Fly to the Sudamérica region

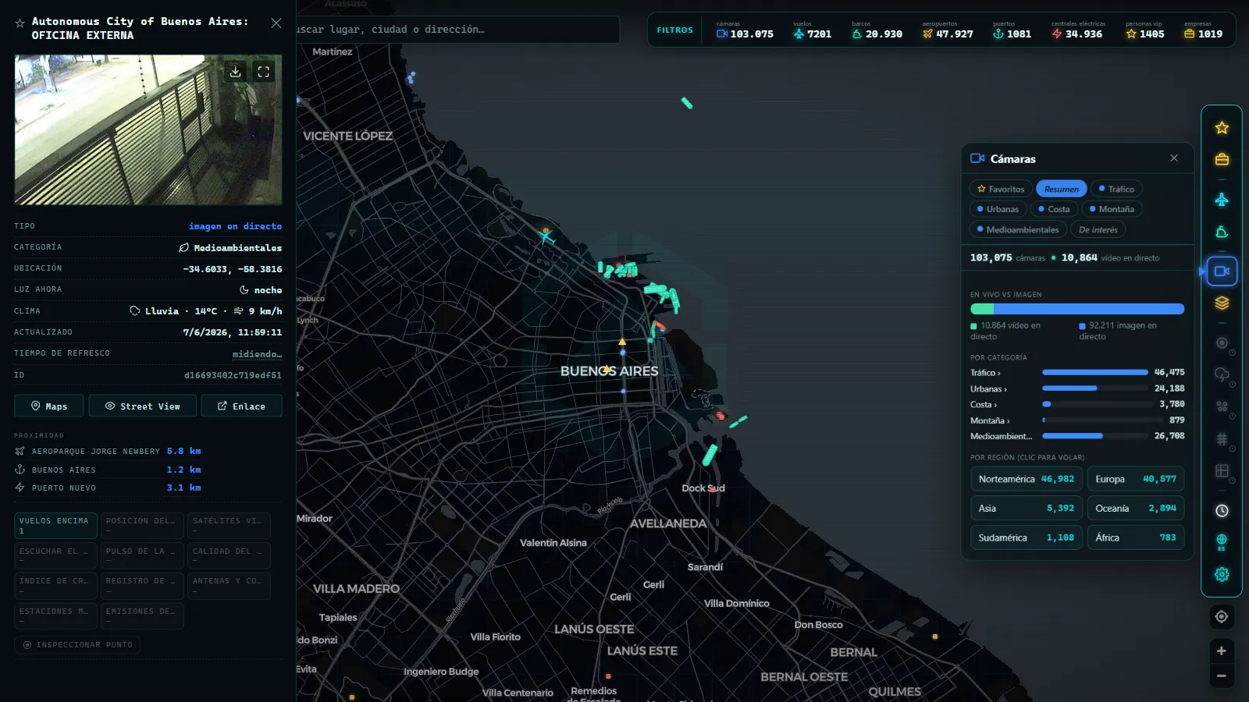point(1027,537)
